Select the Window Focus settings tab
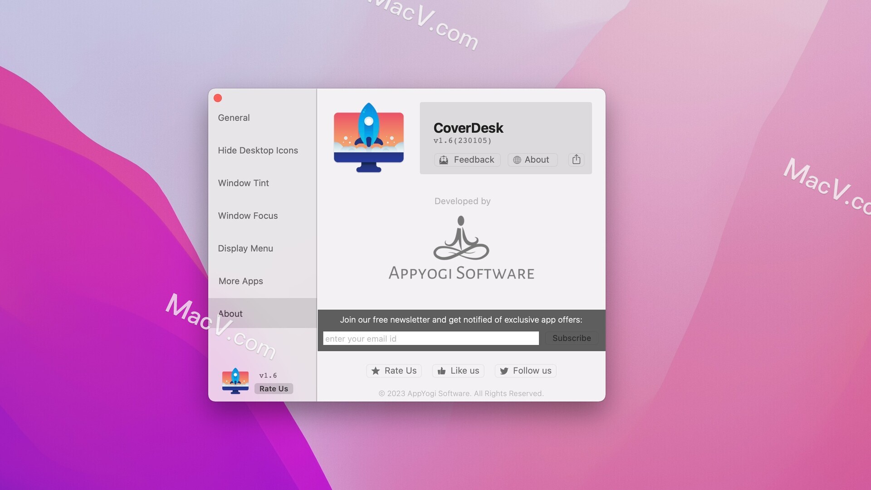 click(x=248, y=216)
